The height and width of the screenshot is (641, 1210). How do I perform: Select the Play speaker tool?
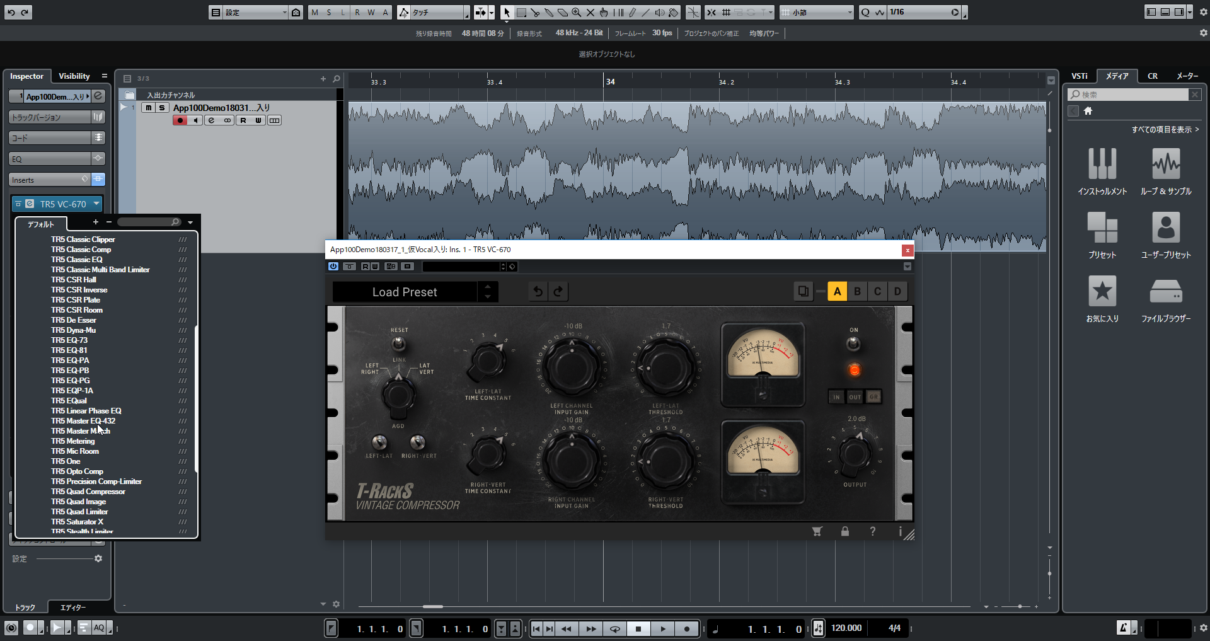coord(660,12)
